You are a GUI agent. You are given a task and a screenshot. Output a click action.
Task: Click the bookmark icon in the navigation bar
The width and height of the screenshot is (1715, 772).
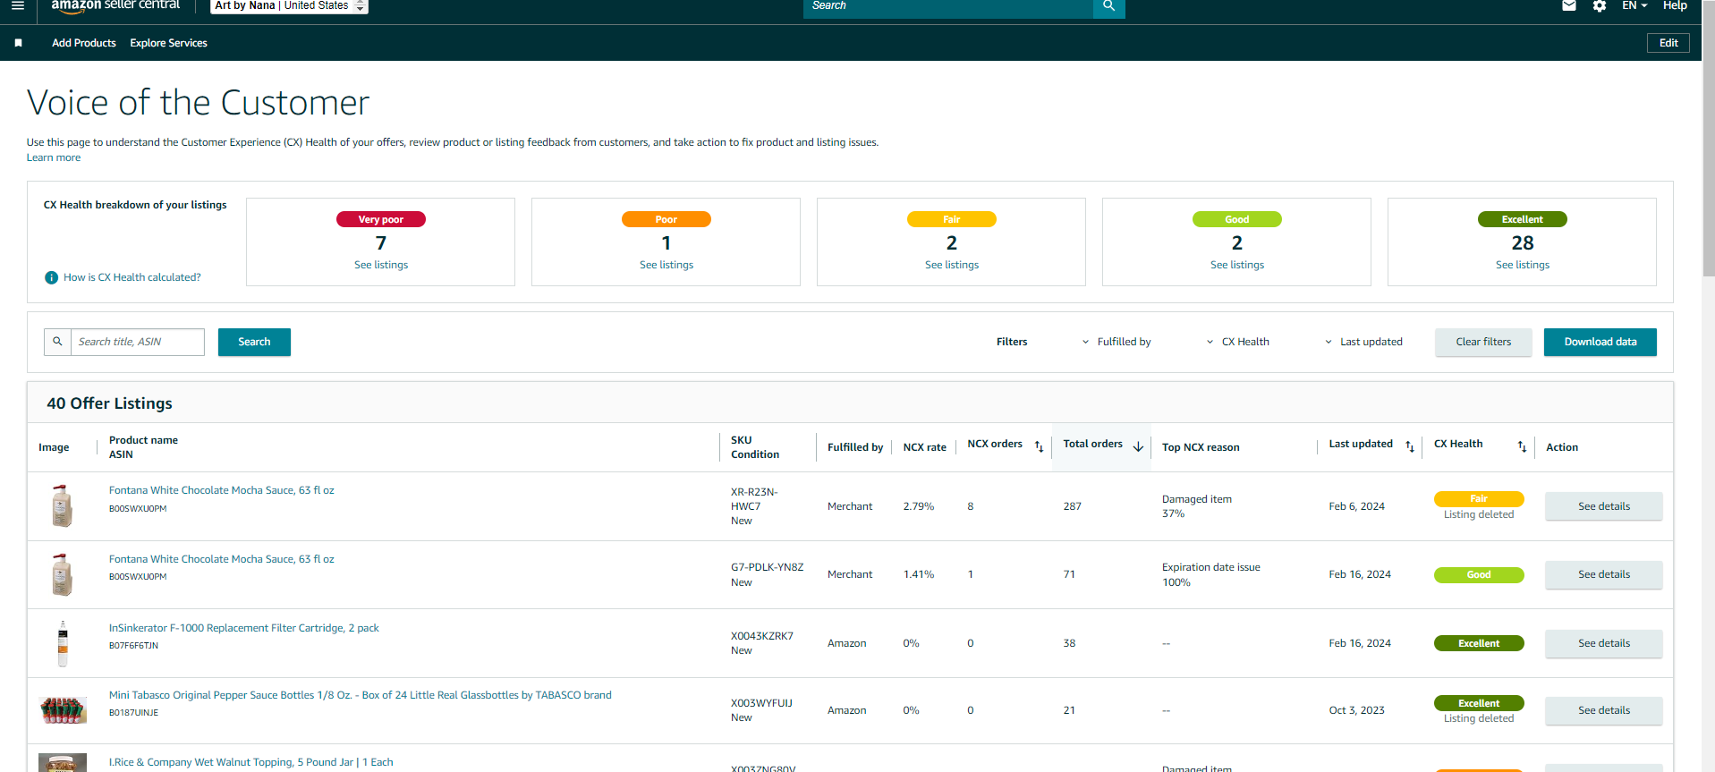(x=18, y=43)
